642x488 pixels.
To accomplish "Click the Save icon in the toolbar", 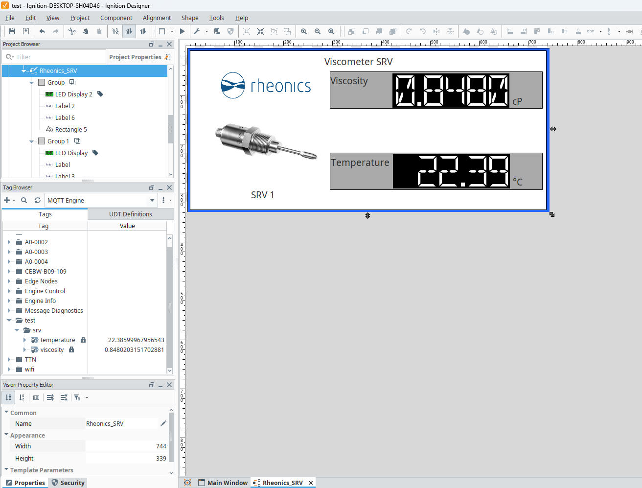I will coord(12,31).
